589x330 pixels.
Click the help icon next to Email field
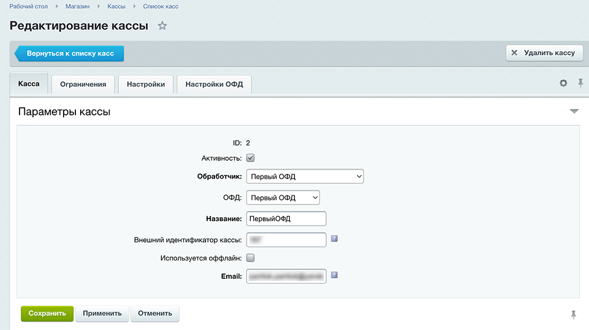click(x=334, y=275)
